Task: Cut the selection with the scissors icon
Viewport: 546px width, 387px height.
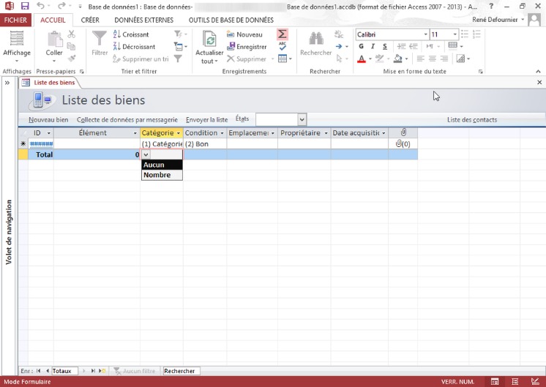Action: [x=72, y=34]
